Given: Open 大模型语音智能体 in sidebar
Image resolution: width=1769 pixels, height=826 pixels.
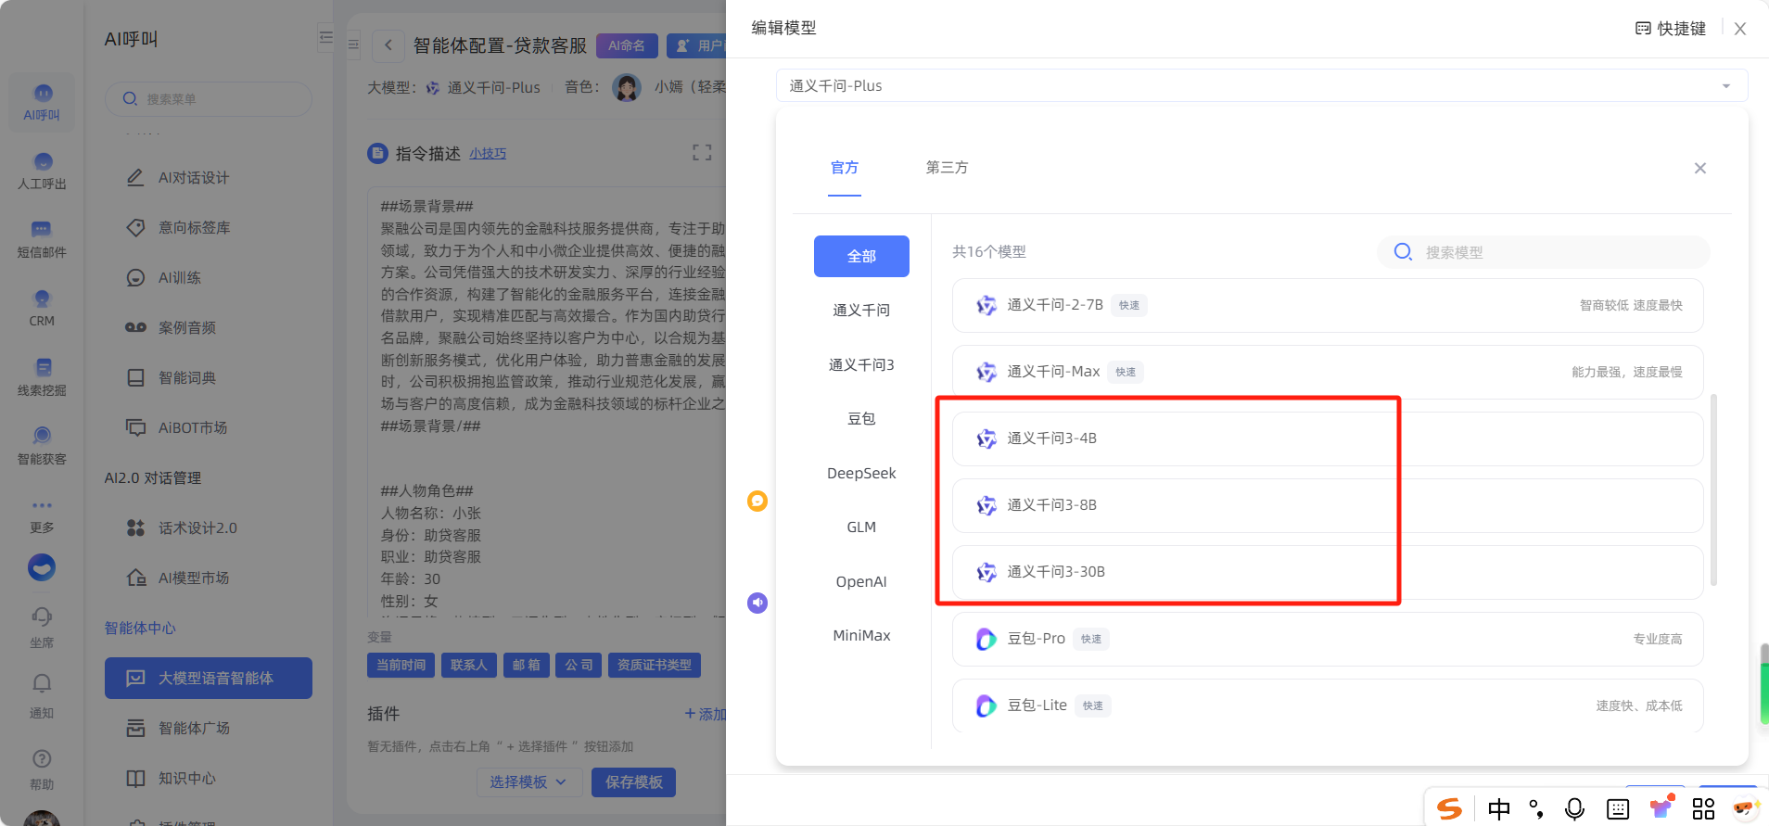Looking at the screenshot, I should click(209, 678).
